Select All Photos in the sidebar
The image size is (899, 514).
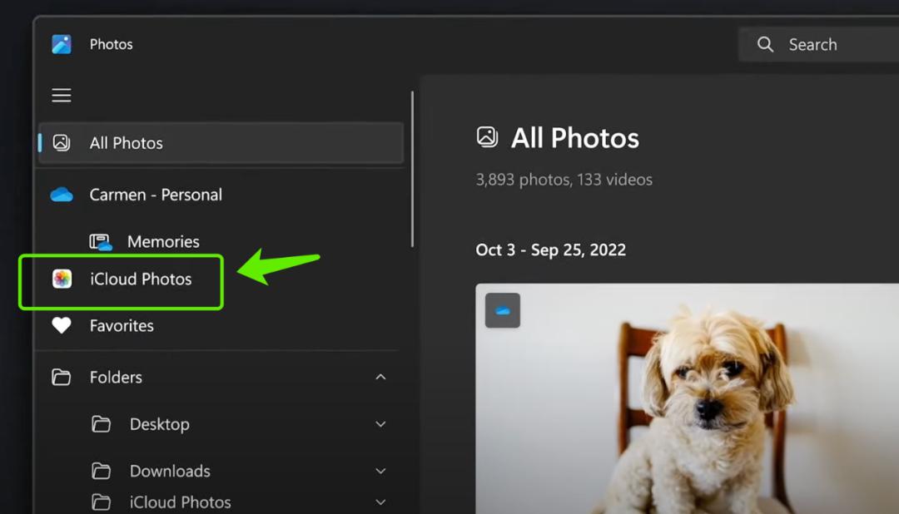coord(127,143)
